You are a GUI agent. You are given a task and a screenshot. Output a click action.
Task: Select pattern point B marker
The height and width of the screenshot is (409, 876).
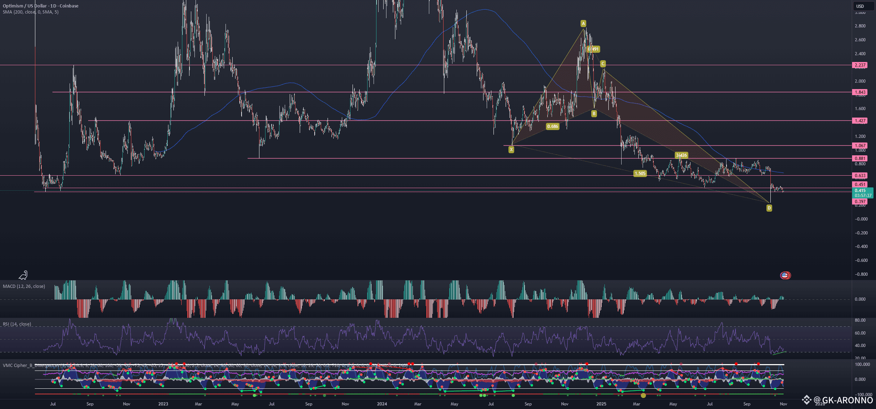click(594, 114)
